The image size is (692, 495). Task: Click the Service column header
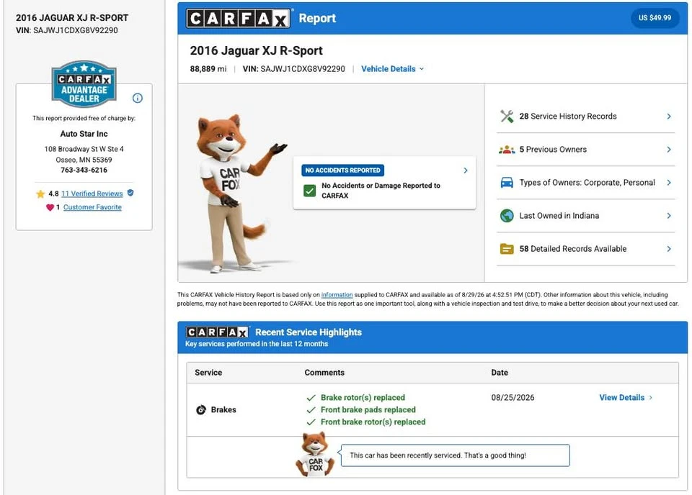point(208,373)
